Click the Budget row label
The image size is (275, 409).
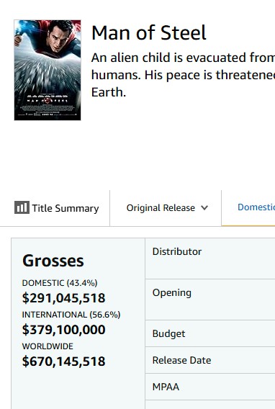[168, 333]
